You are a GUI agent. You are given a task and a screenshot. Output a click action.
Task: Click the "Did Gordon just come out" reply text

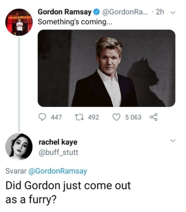pos(68,186)
